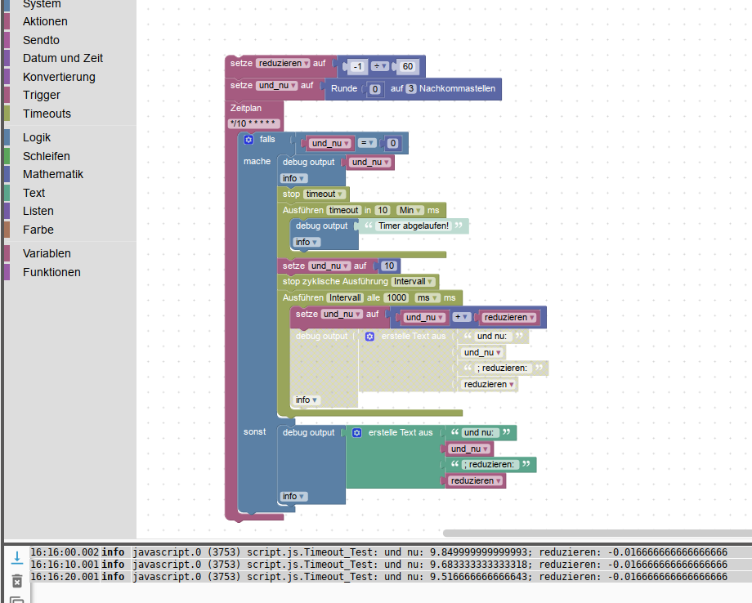The width and height of the screenshot is (752, 603).
Task: Edit 'und nu:' text in sonst block
Action: (x=478, y=433)
